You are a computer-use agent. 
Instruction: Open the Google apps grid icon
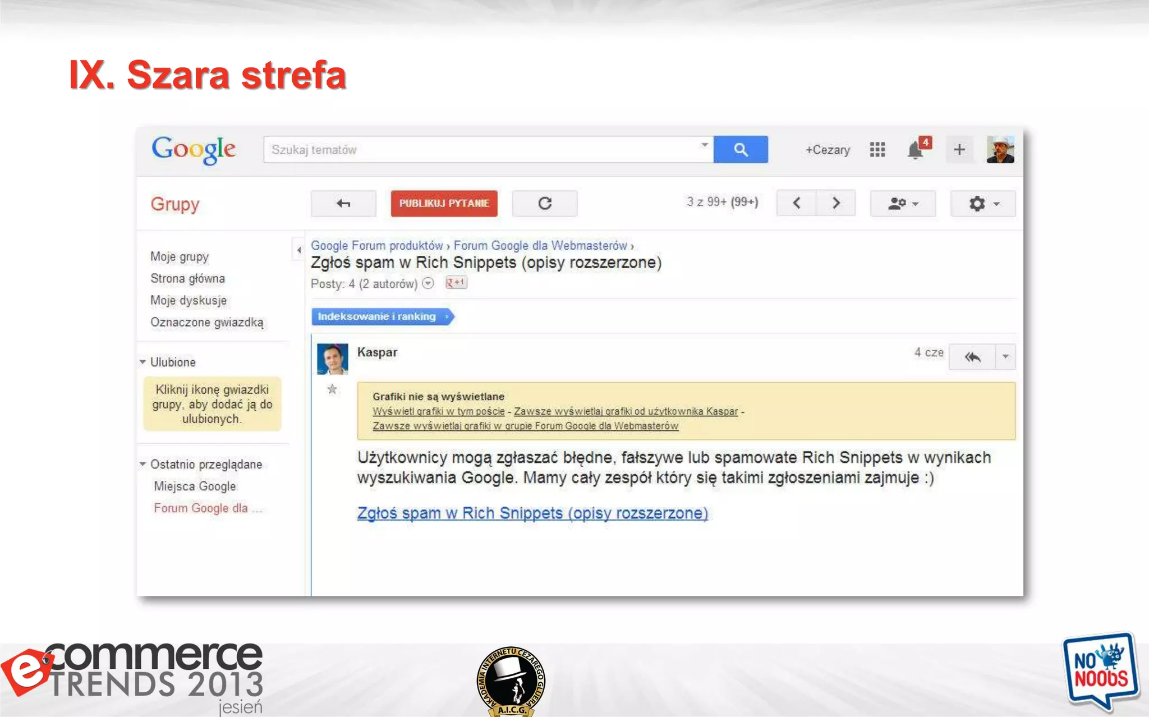[x=877, y=149]
